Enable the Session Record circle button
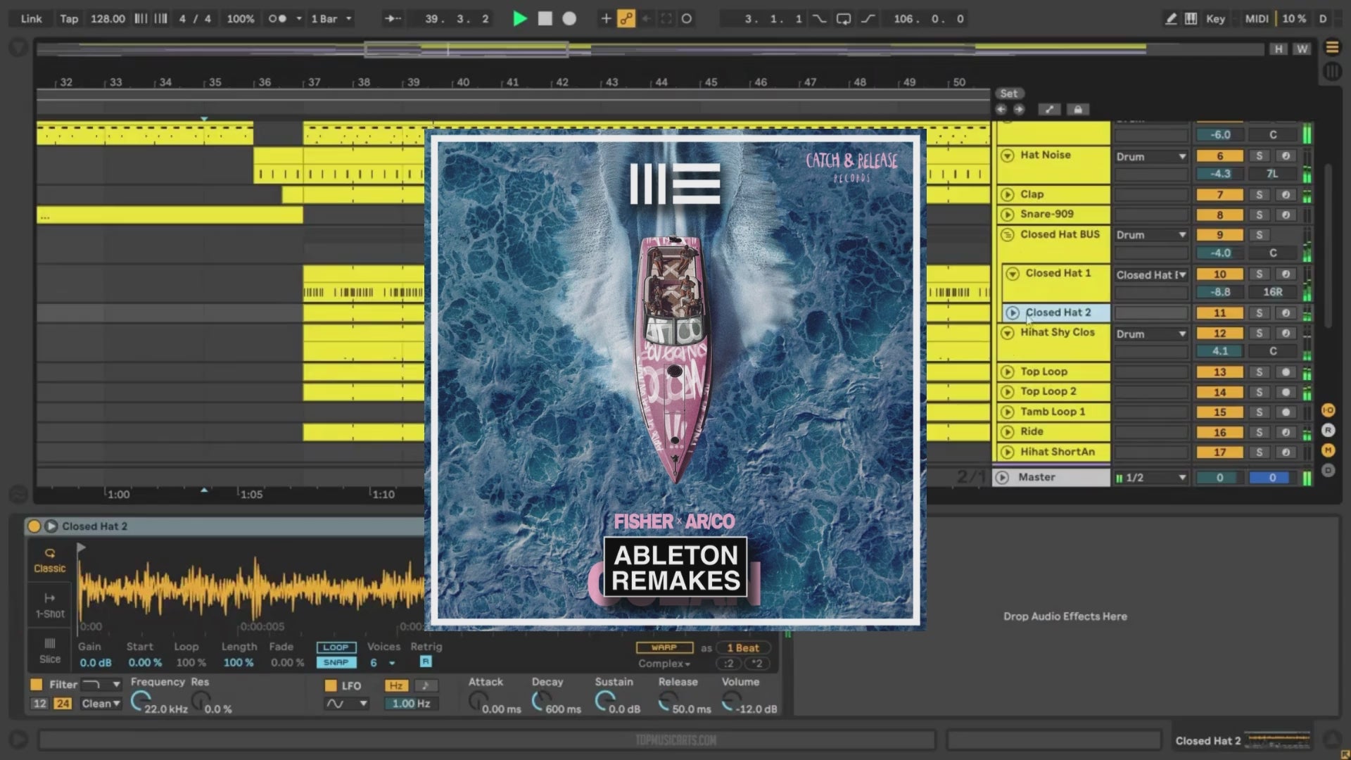Viewport: 1351px width, 760px height. (686, 19)
